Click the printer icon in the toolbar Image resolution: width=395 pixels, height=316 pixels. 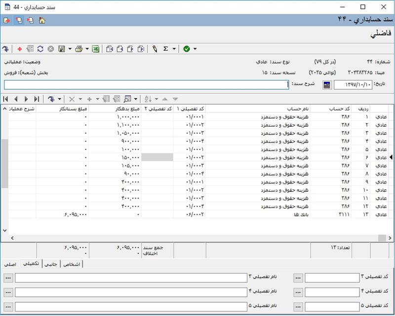pyautogui.click(x=79, y=49)
